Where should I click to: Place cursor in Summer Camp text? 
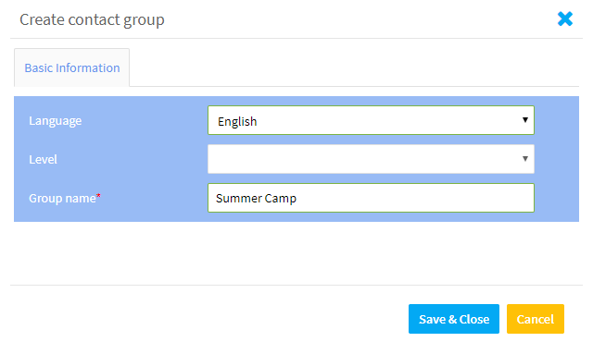point(256,199)
